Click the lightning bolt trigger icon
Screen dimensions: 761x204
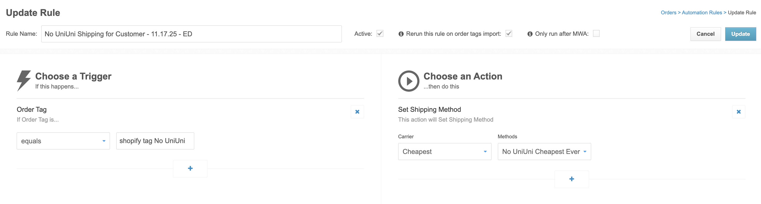[24, 81]
